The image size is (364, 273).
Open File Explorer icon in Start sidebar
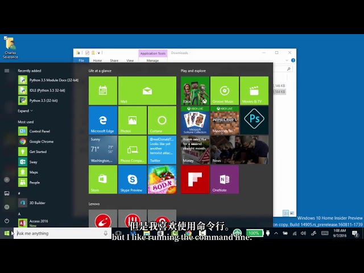(7, 193)
